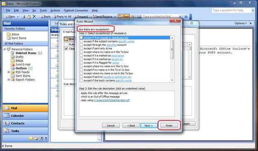Check 'except if it is flagged for action'
258x151 pixels.
pos(81,63)
